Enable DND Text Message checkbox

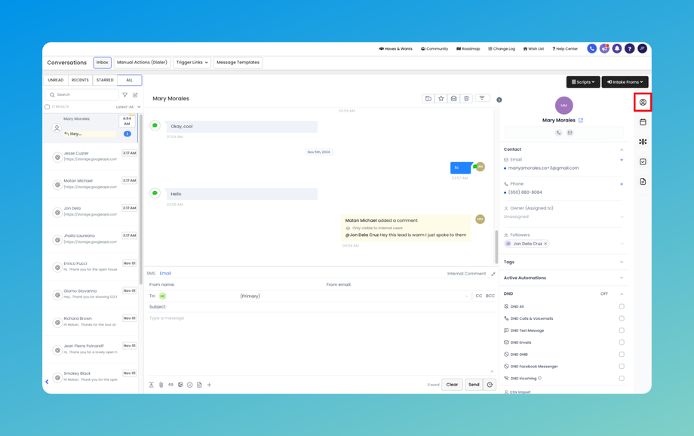coord(622,330)
